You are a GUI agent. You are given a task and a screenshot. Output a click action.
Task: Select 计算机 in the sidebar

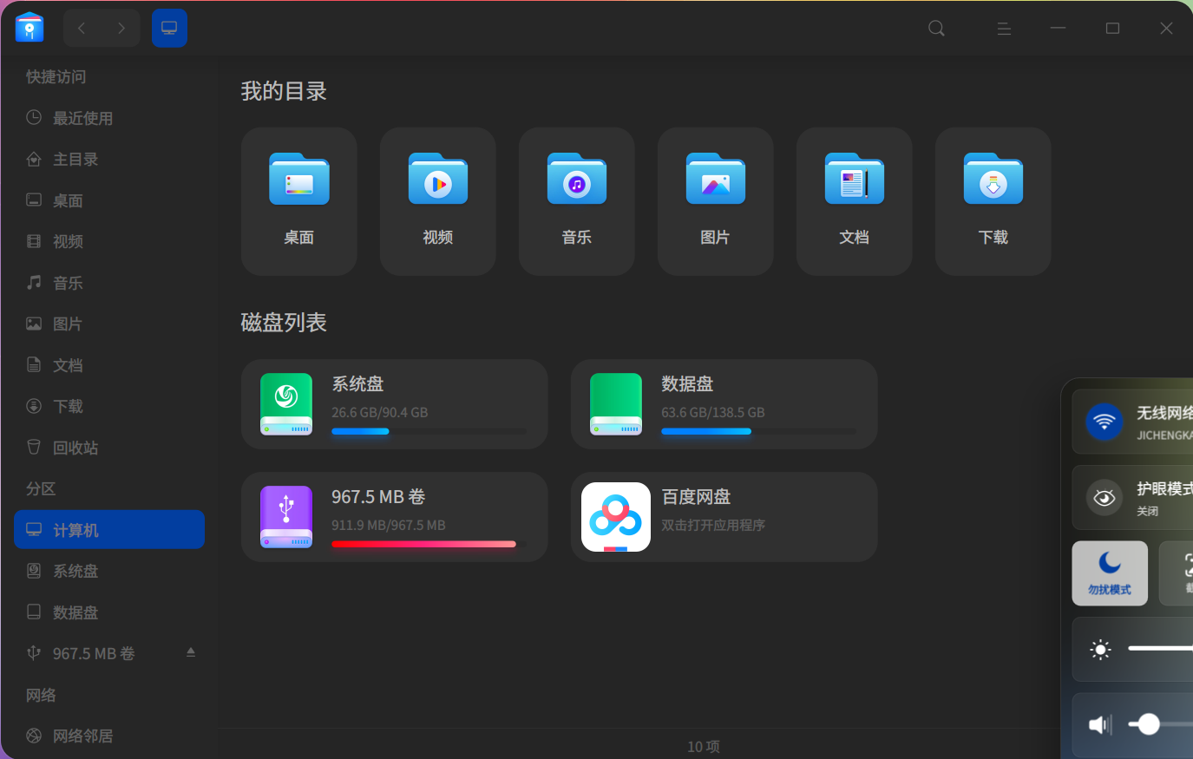click(x=109, y=530)
